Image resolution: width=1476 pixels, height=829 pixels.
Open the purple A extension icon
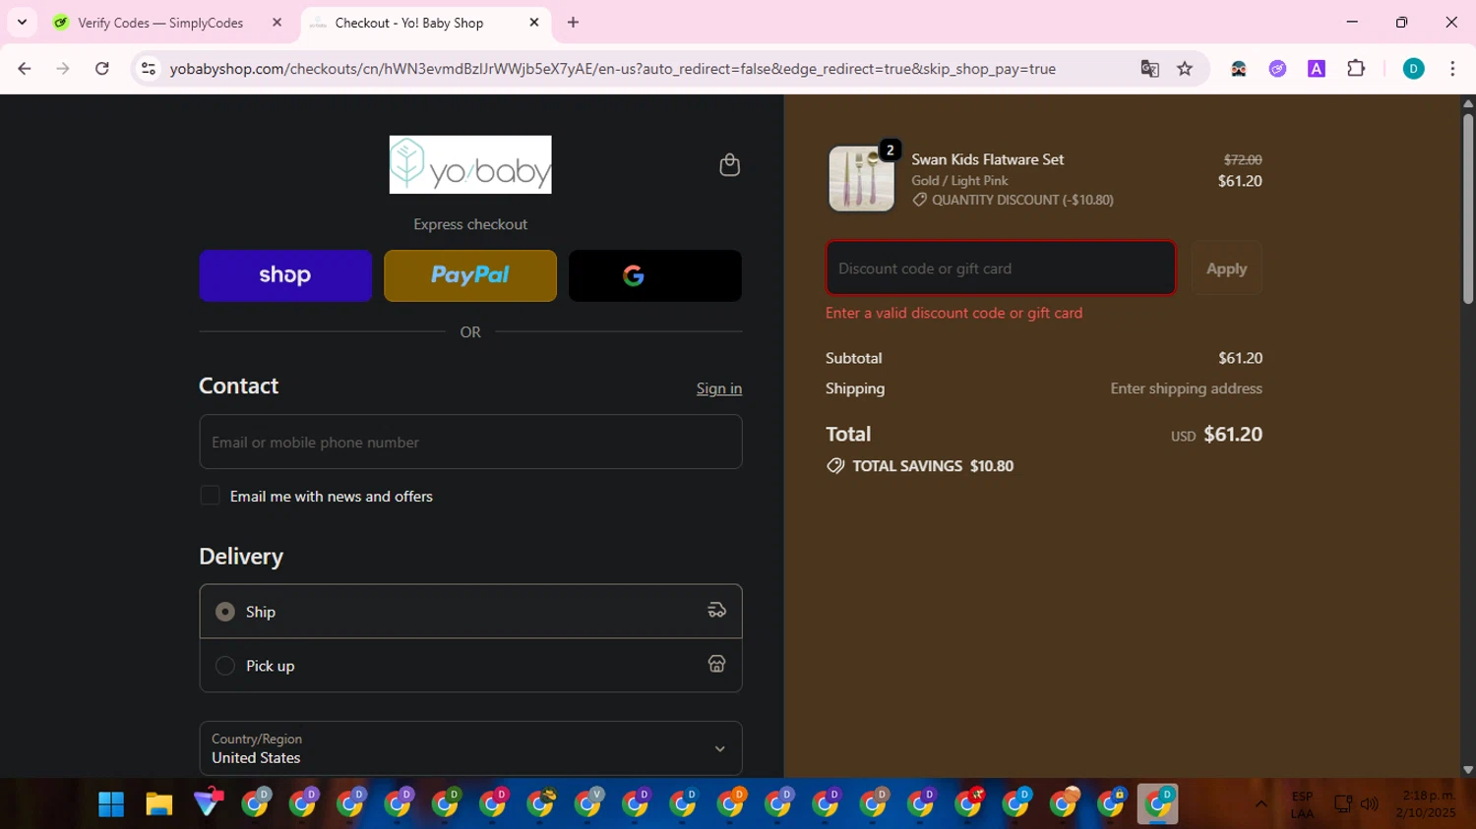pos(1317,69)
